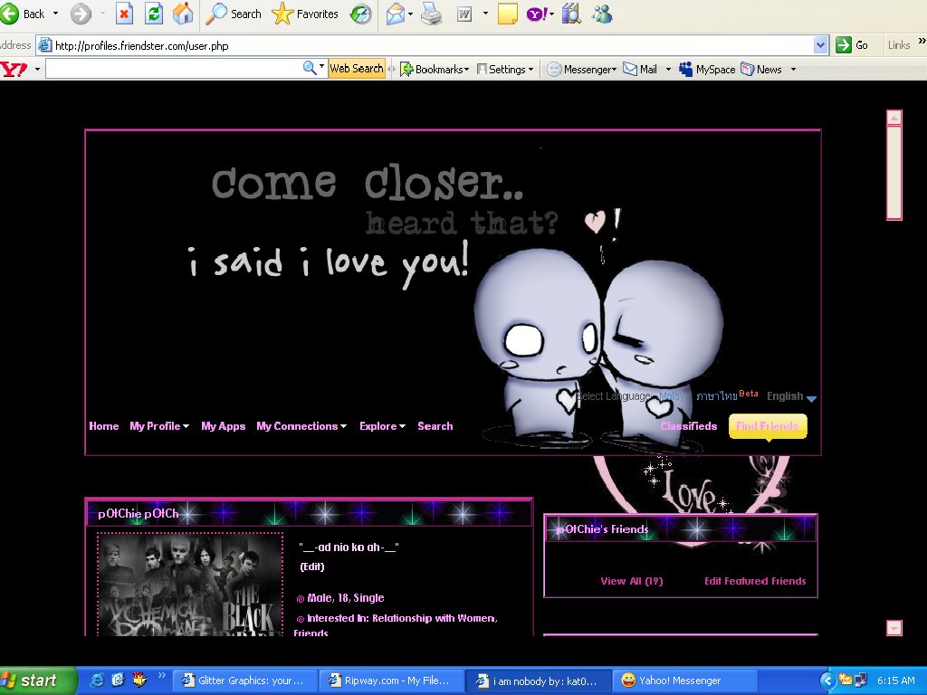The height and width of the screenshot is (695, 927).
Task: Click View All (19) friends link
Action: [x=631, y=581]
